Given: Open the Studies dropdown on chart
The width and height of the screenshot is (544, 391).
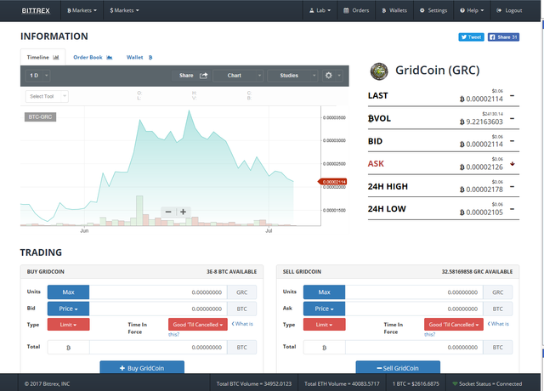Looking at the screenshot, I should coord(292,76).
